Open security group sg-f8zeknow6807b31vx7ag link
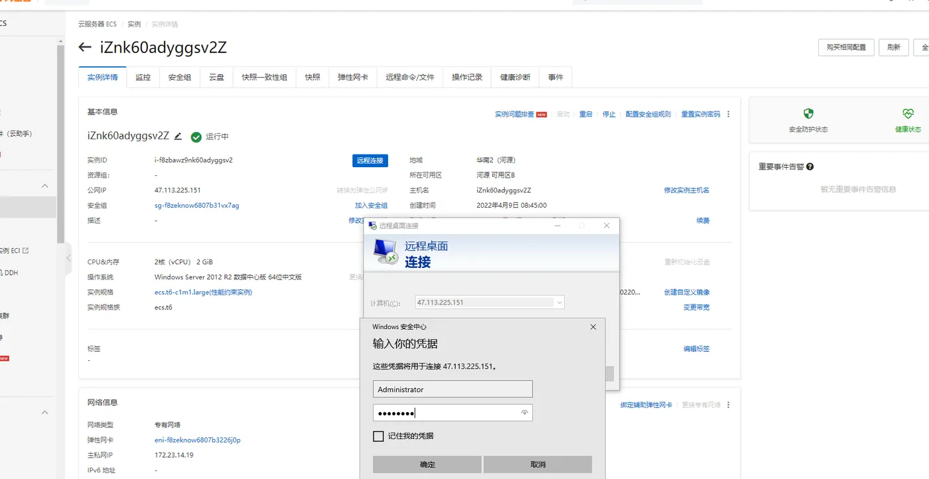Viewport: 929px width, 479px height. click(196, 206)
